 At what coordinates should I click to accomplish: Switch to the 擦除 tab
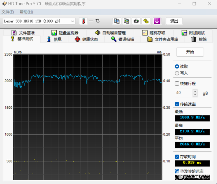tap(199, 40)
